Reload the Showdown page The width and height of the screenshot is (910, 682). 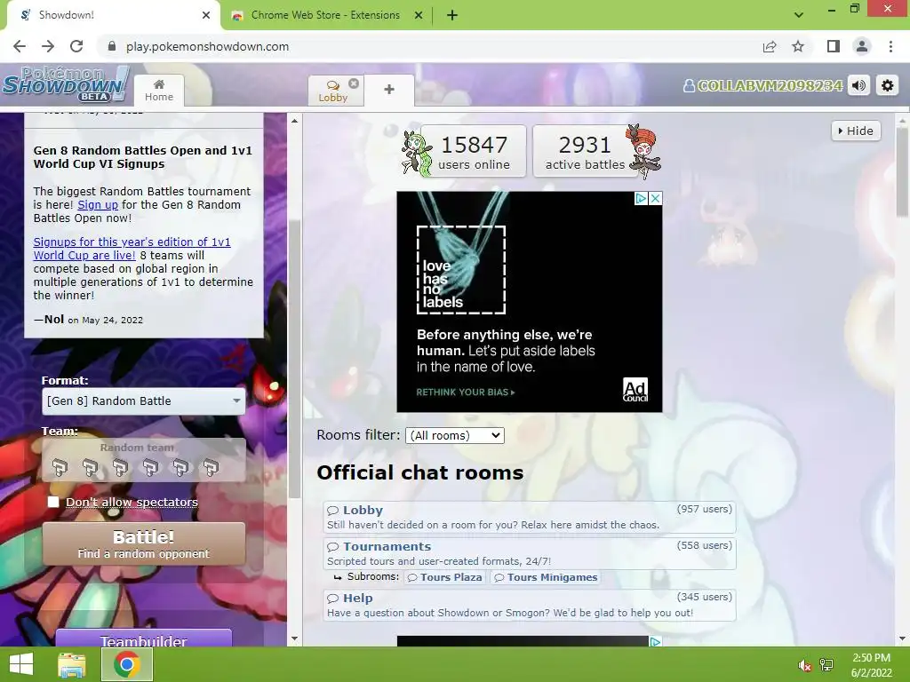[x=76, y=46]
